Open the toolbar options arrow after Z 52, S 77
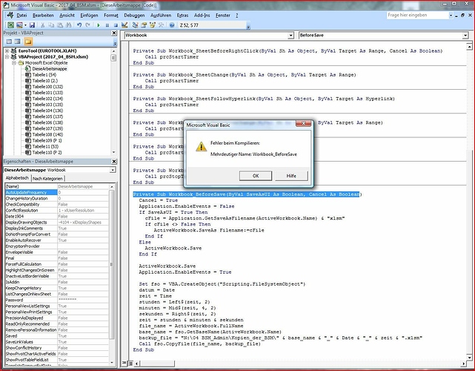This screenshot has height=371, width=475. tap(248, 27)
